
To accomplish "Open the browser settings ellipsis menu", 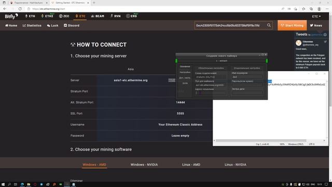I will (x=327, y=9).
